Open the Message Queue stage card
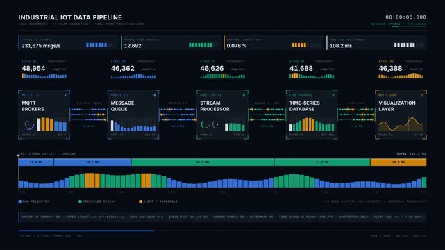445x250 pixels. point(133,115)
